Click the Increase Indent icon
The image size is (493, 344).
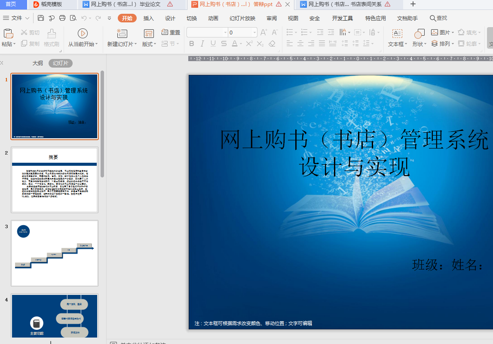(x=331, y=32)
